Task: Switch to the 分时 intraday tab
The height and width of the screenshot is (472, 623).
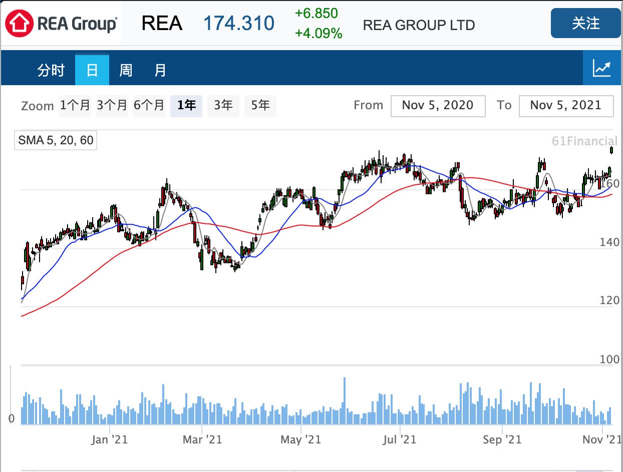Action: [x=51, y=70]
